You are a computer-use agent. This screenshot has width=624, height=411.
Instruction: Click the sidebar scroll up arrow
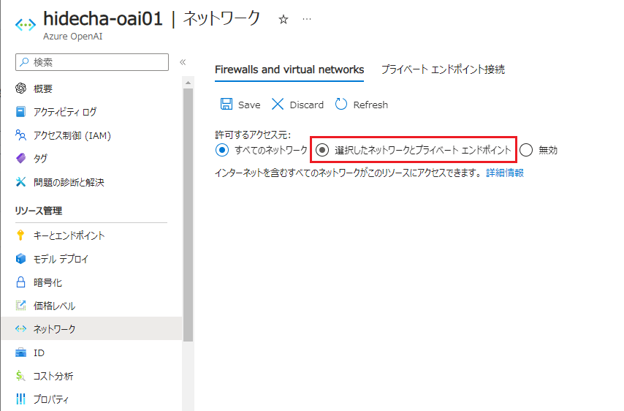point(189,83)
